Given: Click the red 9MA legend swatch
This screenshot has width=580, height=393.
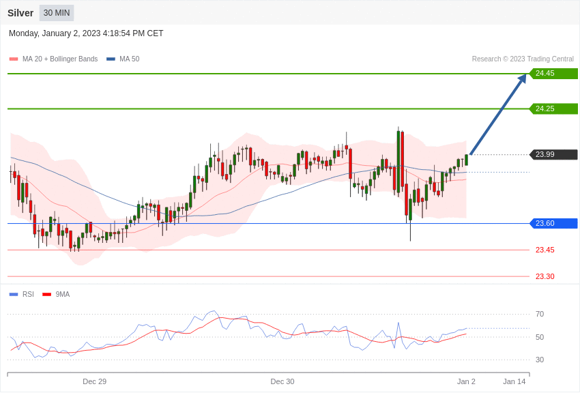Looking at the screenshot, I should pos(46,294).
